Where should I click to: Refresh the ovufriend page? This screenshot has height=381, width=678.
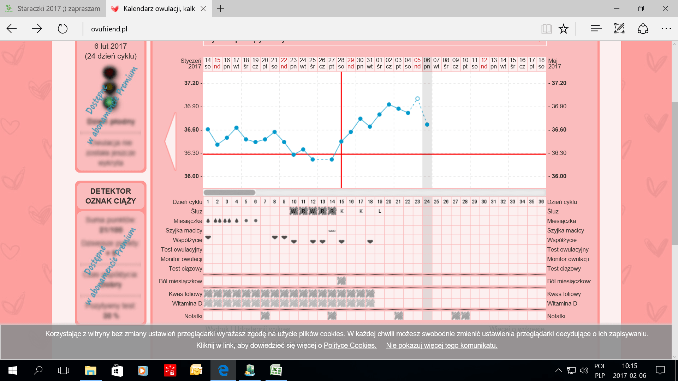tap(63, 29)
